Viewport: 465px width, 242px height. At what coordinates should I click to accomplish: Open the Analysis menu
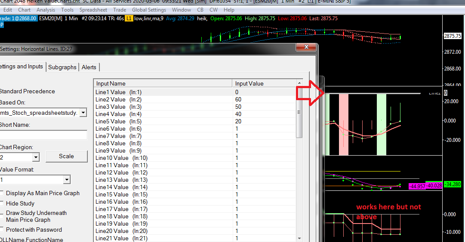[46, 10]
